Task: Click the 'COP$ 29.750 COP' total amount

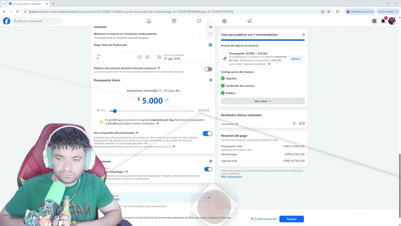Action: 294,161
